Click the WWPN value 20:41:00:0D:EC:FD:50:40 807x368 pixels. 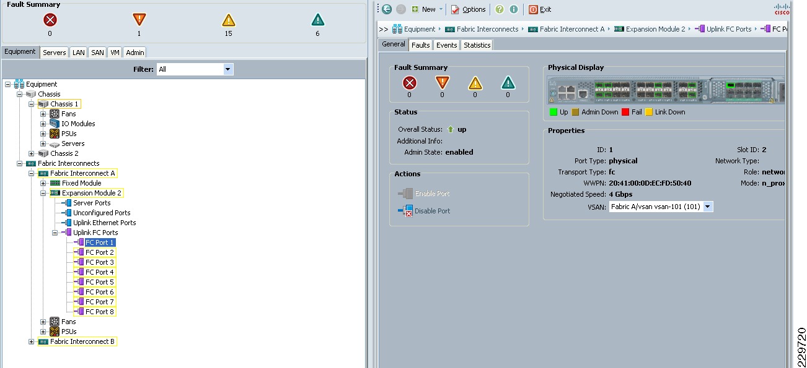[650, 183]
